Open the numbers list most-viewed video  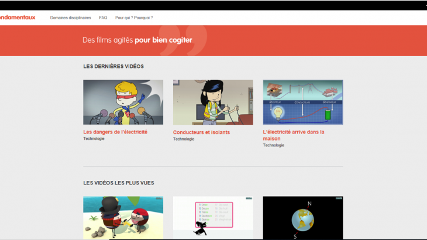click(x=213, y=218)
